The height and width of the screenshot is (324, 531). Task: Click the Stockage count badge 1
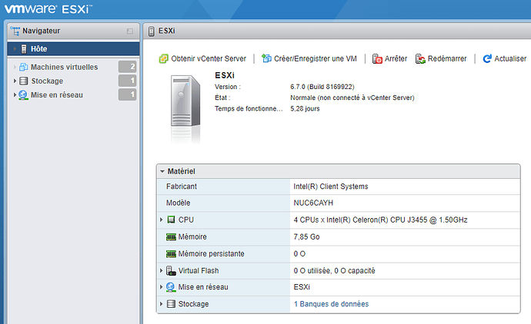tap(127, 81)
